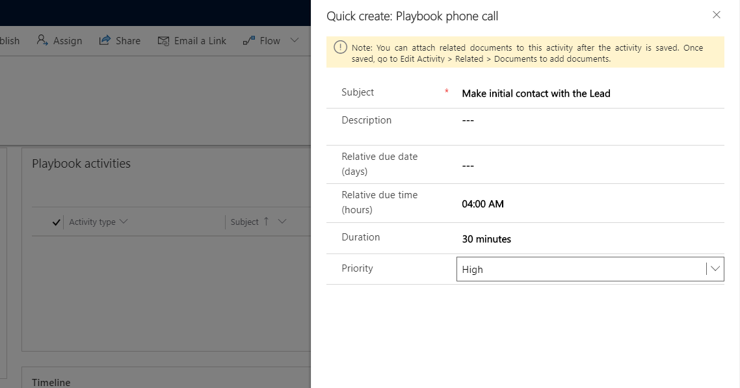Open the Priority dropdown
The image size is (740, 388).
[x=715, y=269]
